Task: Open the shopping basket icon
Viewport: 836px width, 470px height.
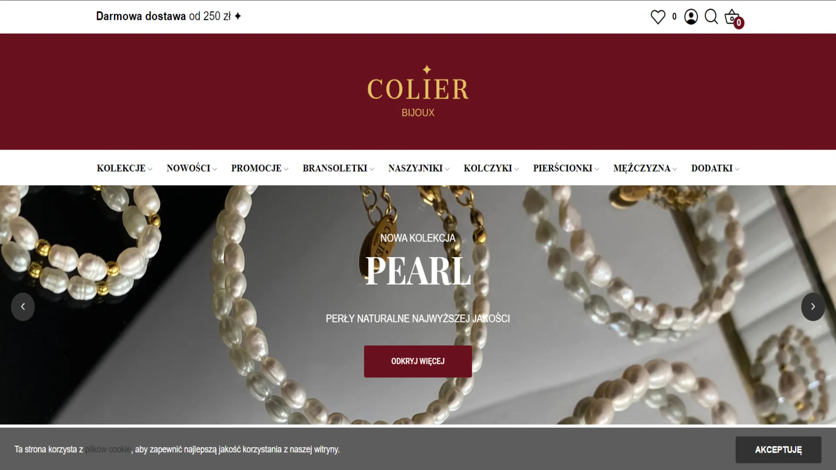Action: [731, 17]
